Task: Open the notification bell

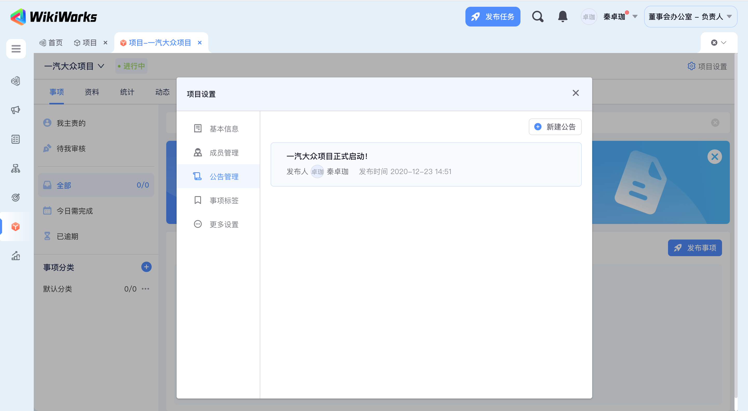Action: tap(563, 17)
